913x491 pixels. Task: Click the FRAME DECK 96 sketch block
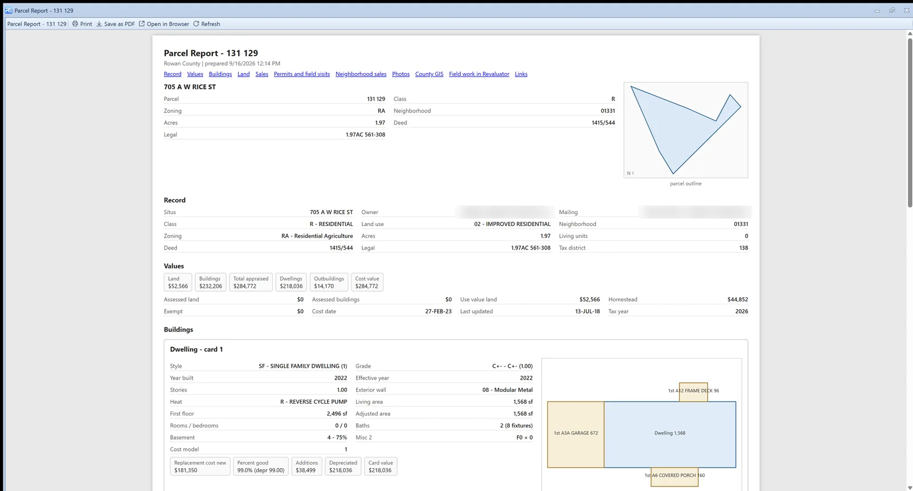693,392
